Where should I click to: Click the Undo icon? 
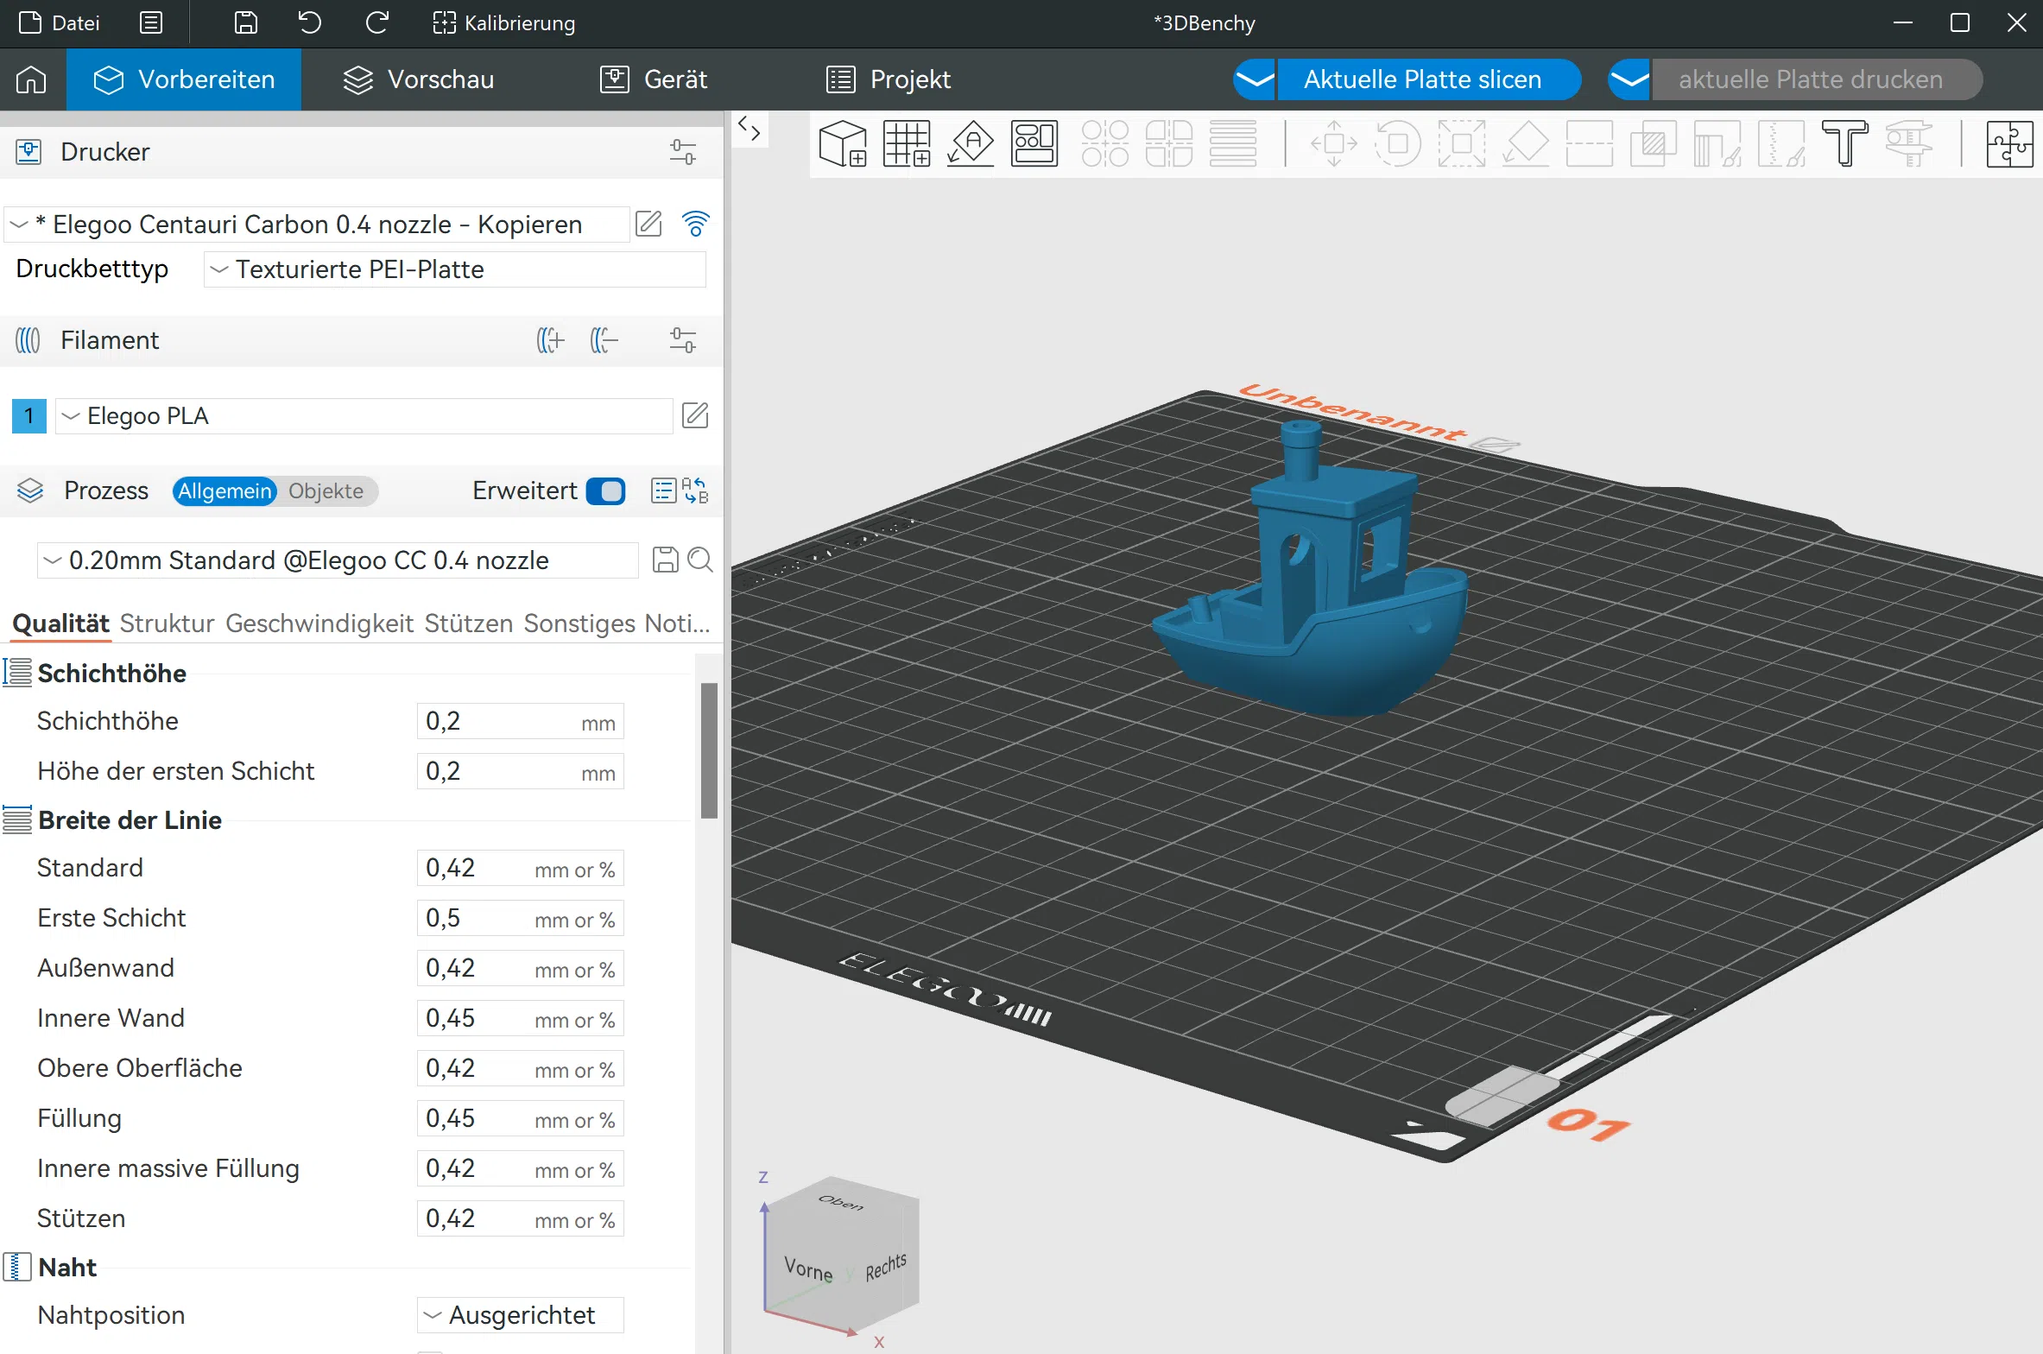[310, 22]
